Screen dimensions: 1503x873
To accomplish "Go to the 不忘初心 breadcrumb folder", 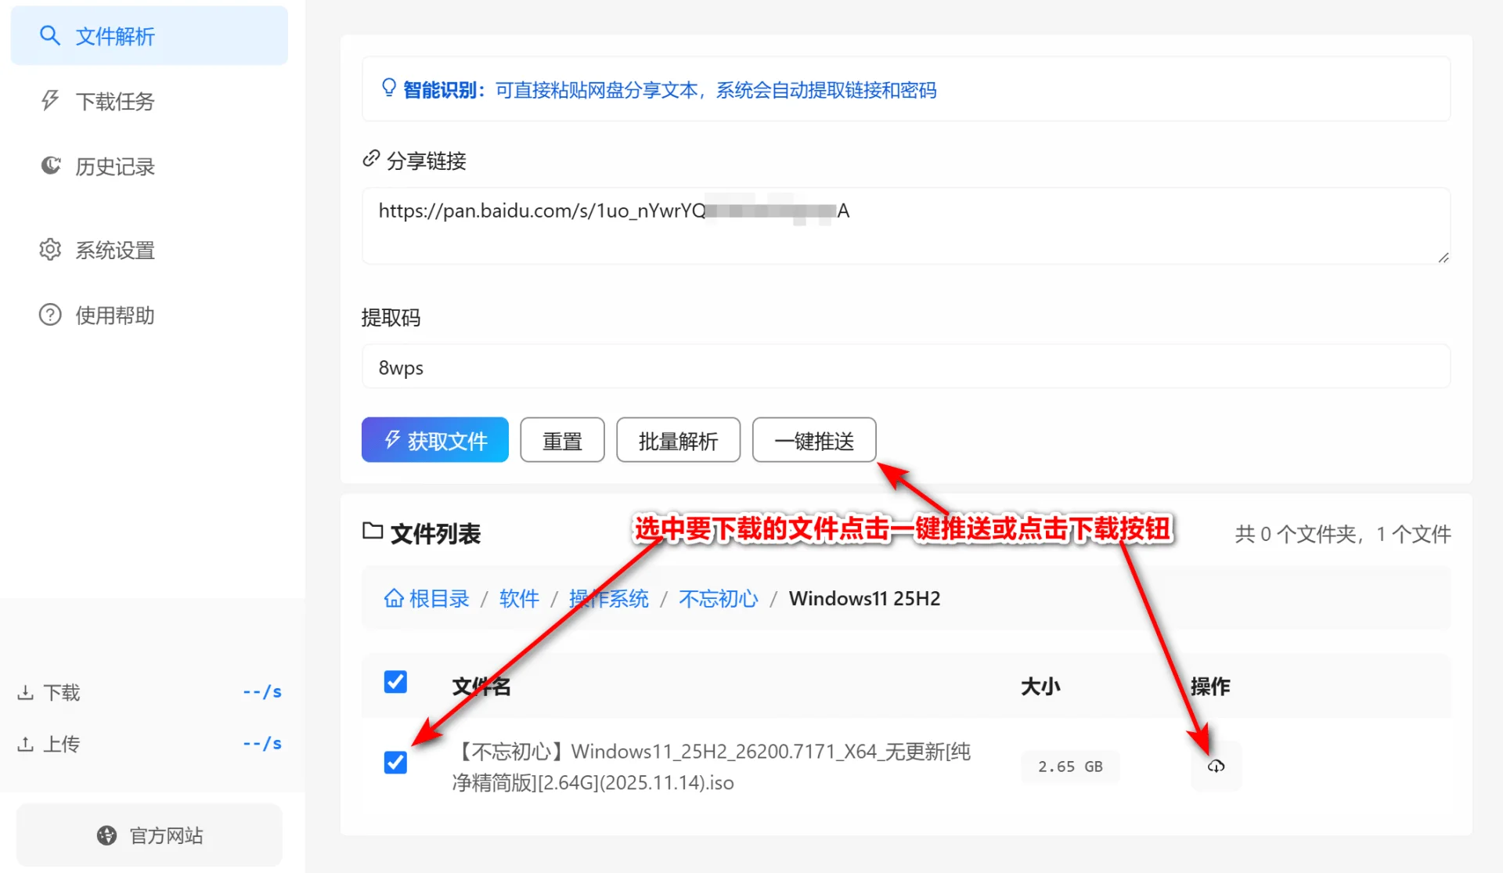I will click(718, 599).
